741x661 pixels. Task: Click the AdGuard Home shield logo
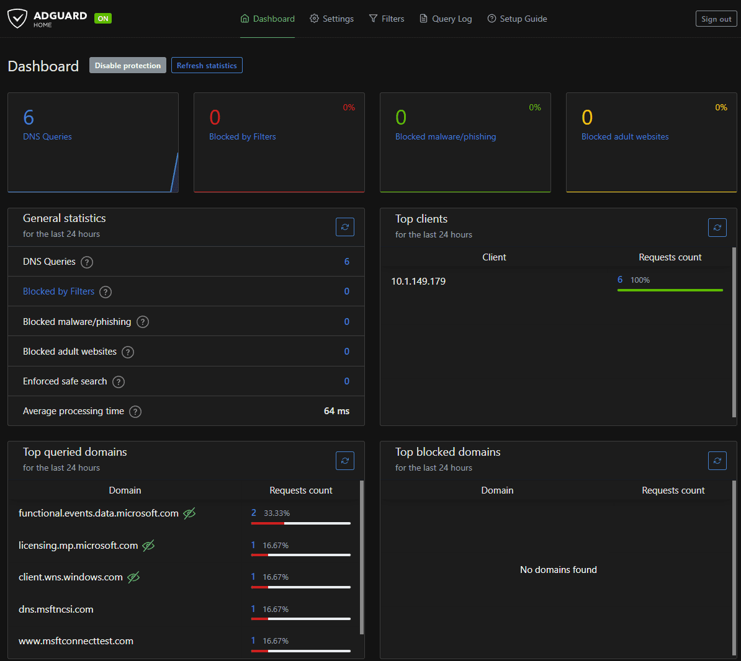pyautogui.click(x=17, y=19)
